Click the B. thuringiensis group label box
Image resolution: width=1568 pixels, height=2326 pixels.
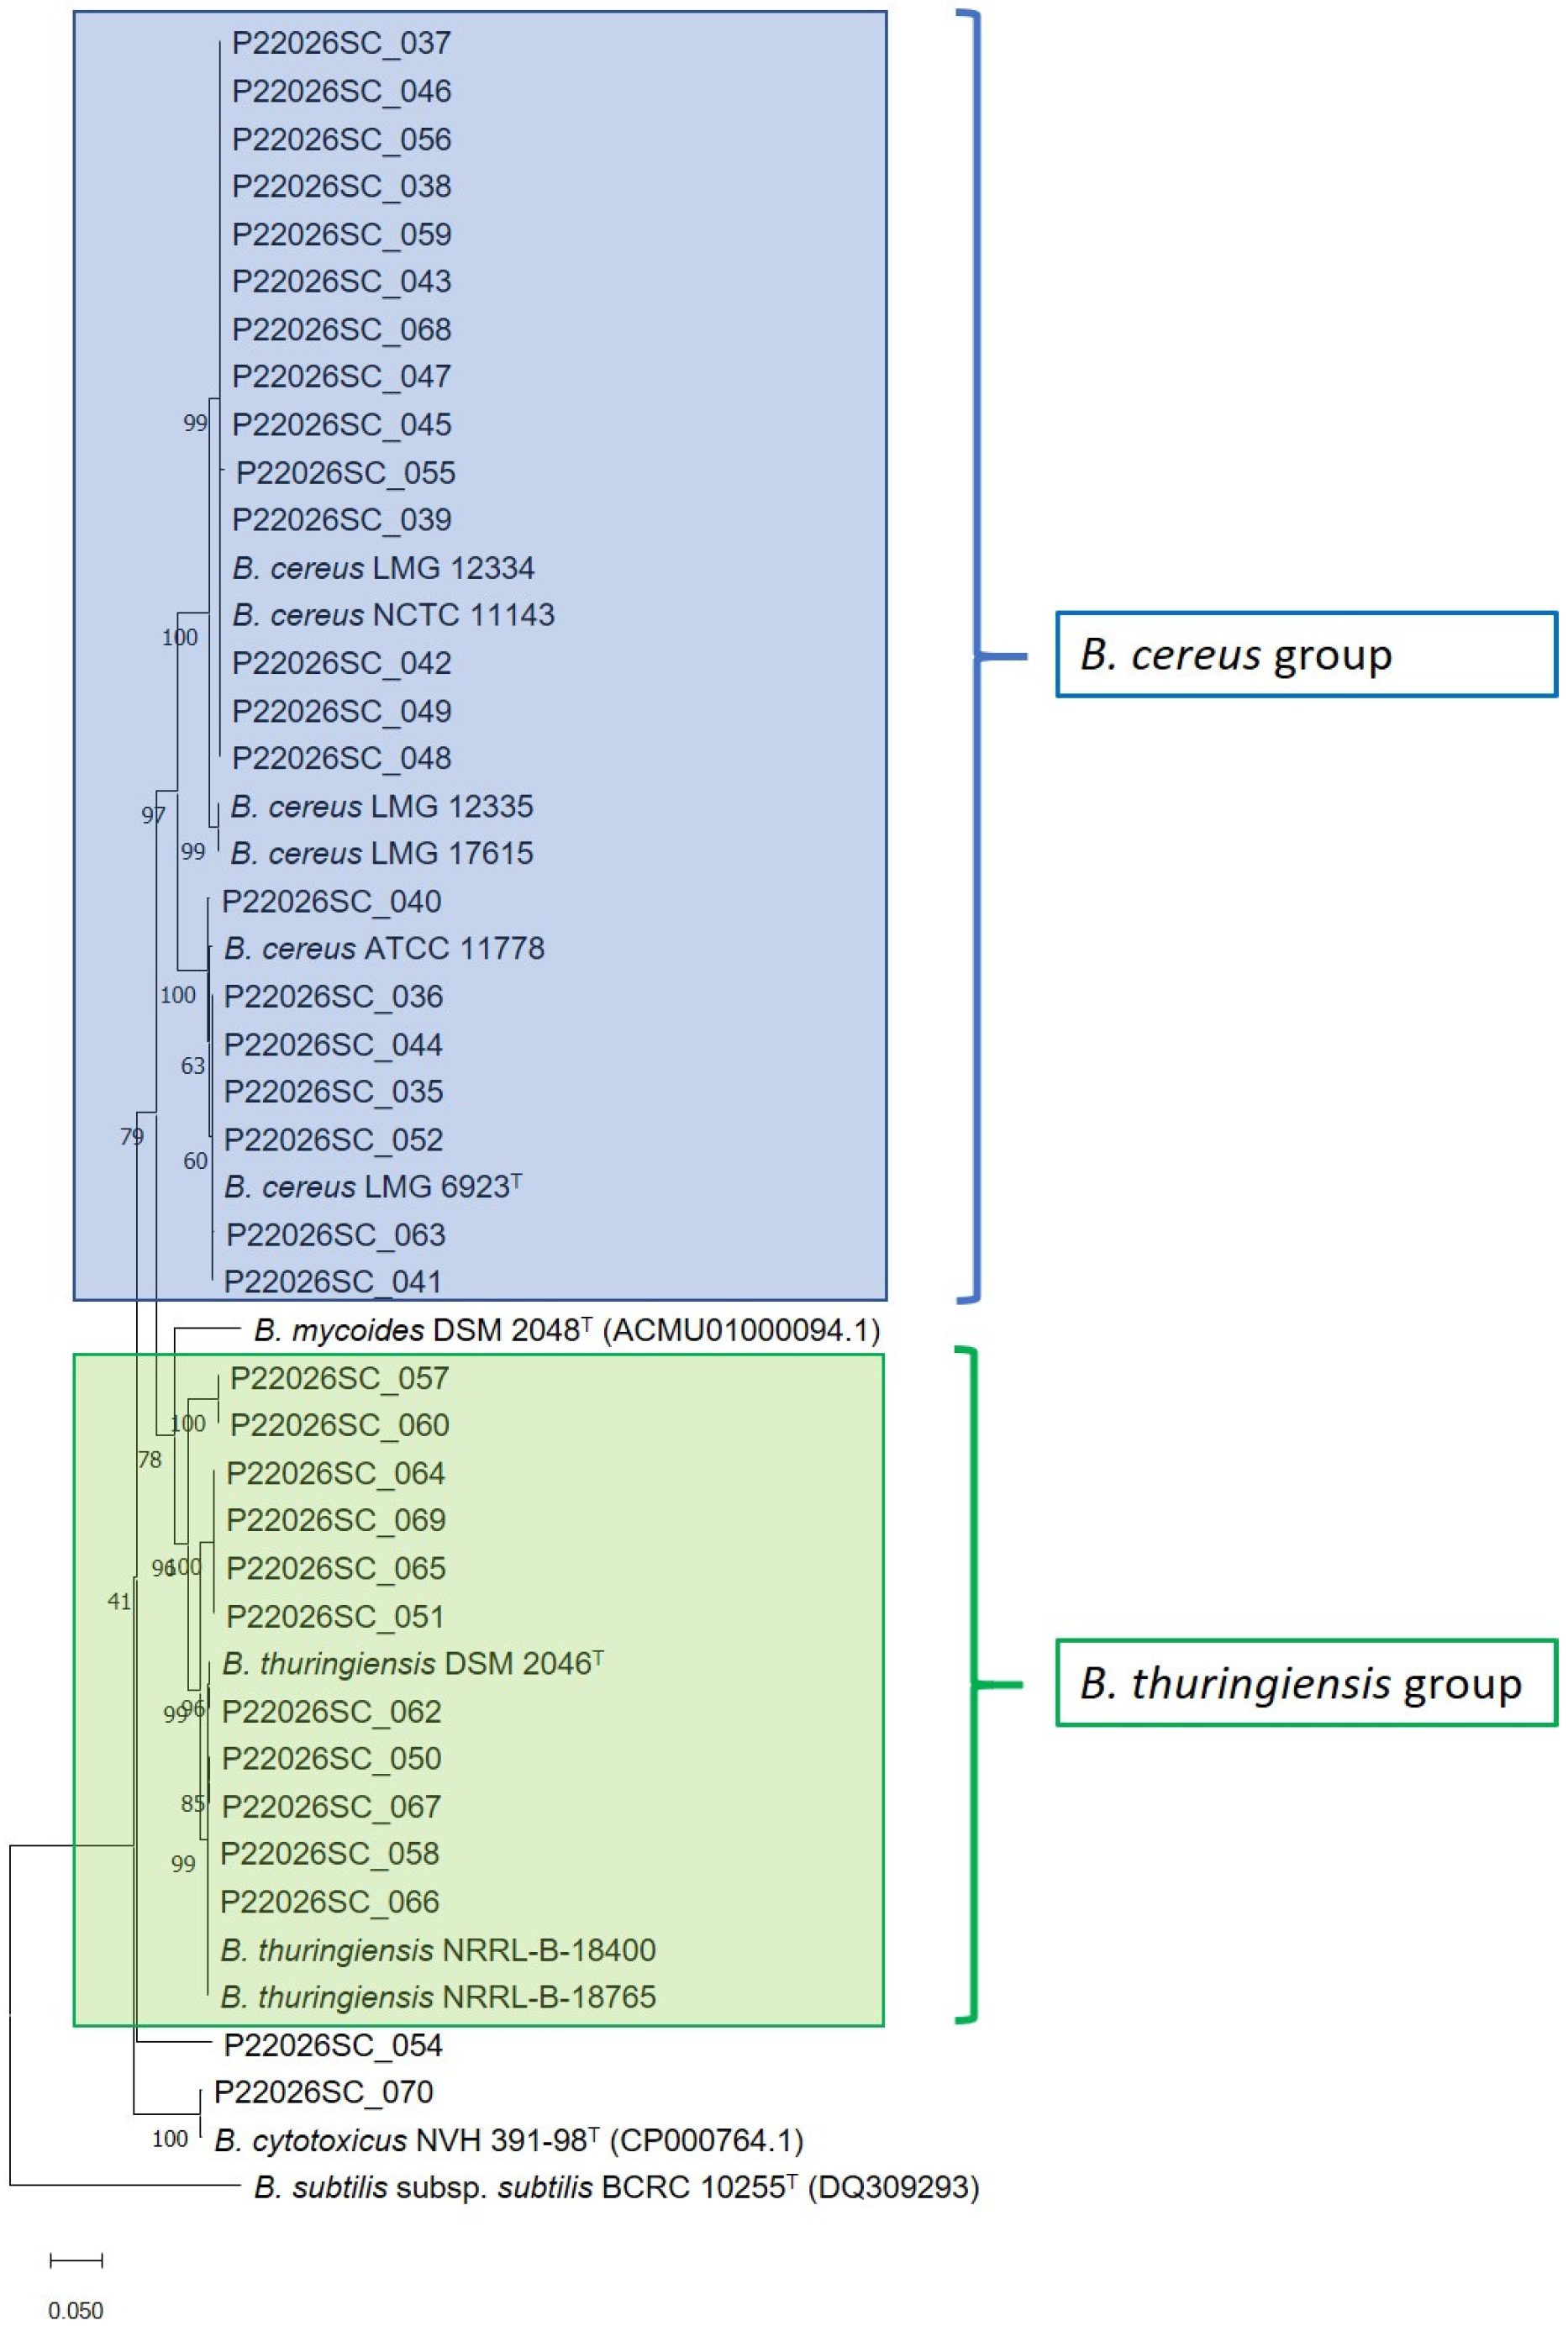click(1306, 1684)
